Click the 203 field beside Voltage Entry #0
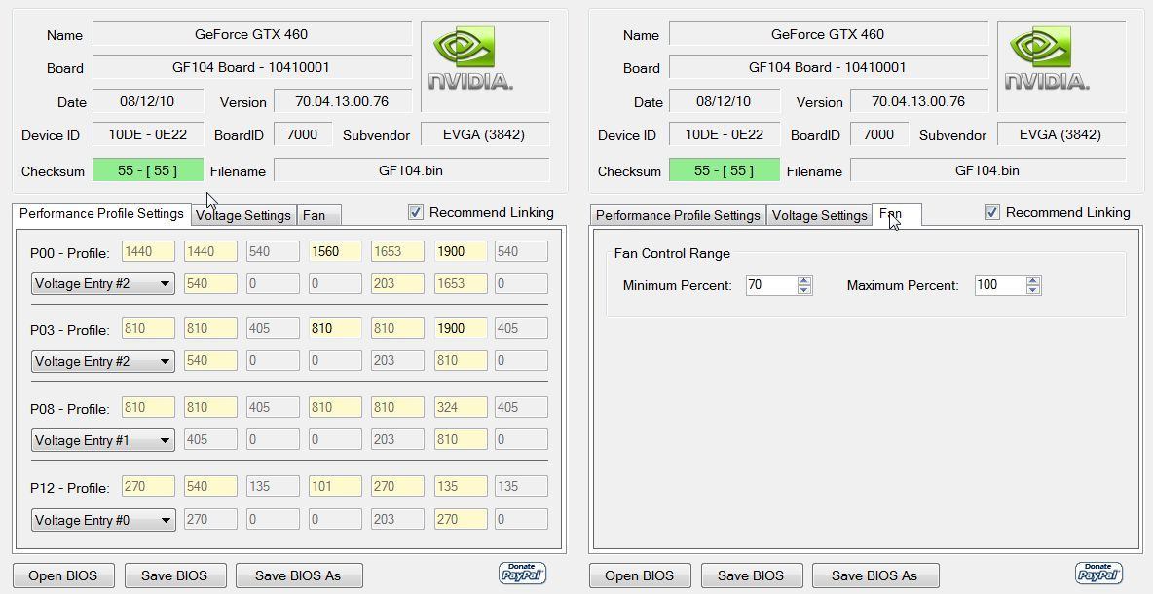Viewport: 1153px width, 594px height. [x=398, y=519]
